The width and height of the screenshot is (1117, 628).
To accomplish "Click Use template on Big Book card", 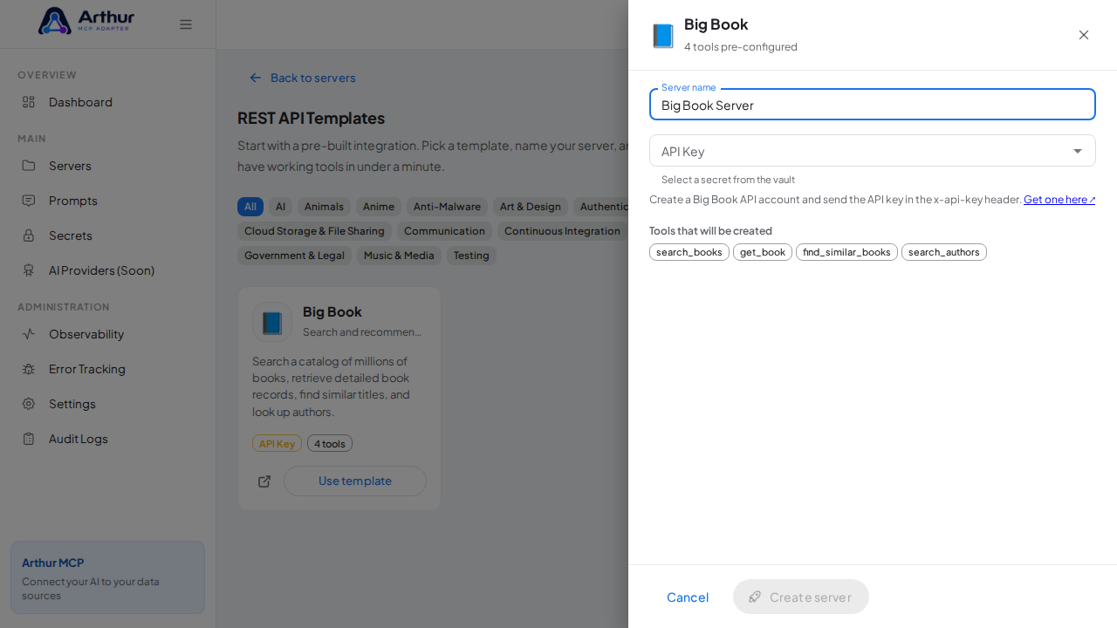I will 355,481.
